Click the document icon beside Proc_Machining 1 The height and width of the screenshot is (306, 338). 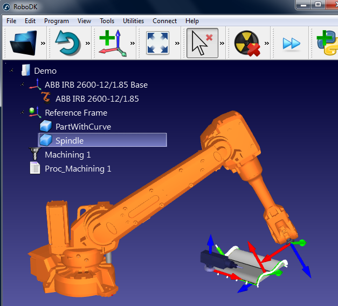35,168
